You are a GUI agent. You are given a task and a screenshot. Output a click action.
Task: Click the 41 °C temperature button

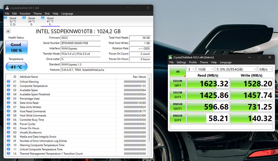(16, 67)
